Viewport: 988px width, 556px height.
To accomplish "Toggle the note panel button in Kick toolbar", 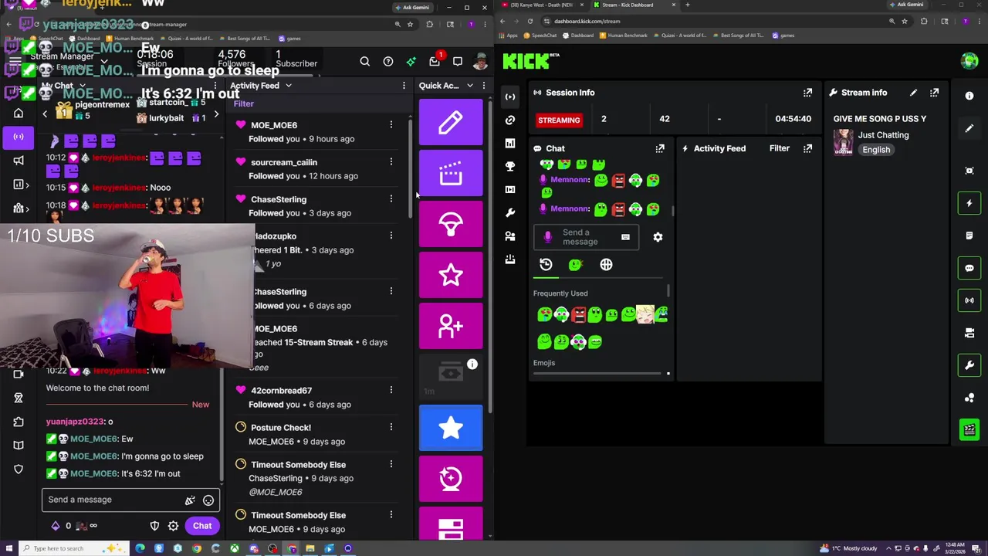I will [969, 236].
